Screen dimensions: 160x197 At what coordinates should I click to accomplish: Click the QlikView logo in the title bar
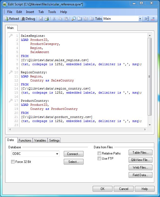coord(5,4)
